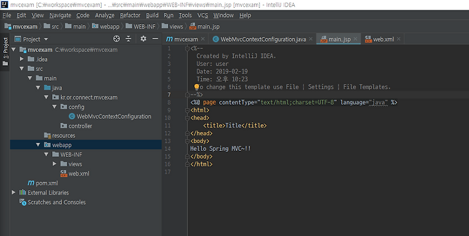Select WebMvcContextConfiguration in project tree
This screenshot has width=469, height=236.
[114, 116]
